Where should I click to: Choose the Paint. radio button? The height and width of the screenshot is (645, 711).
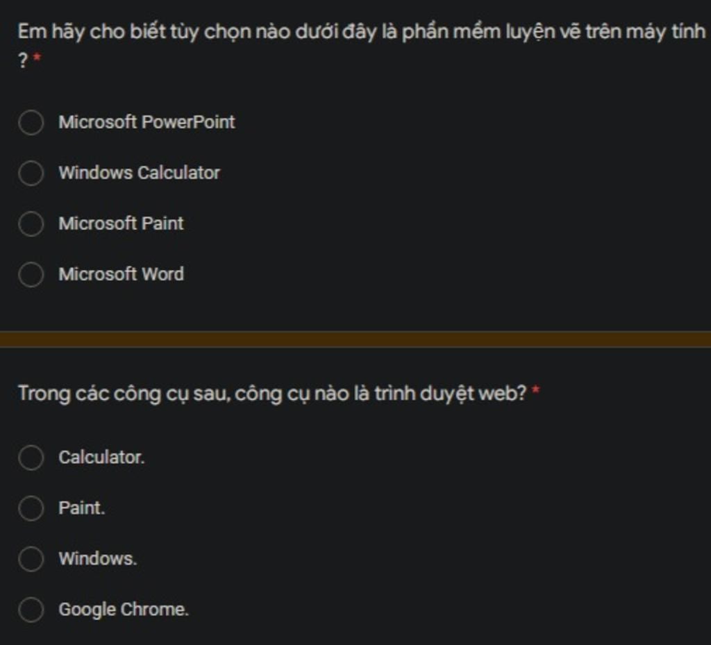(x=31, y=508)
